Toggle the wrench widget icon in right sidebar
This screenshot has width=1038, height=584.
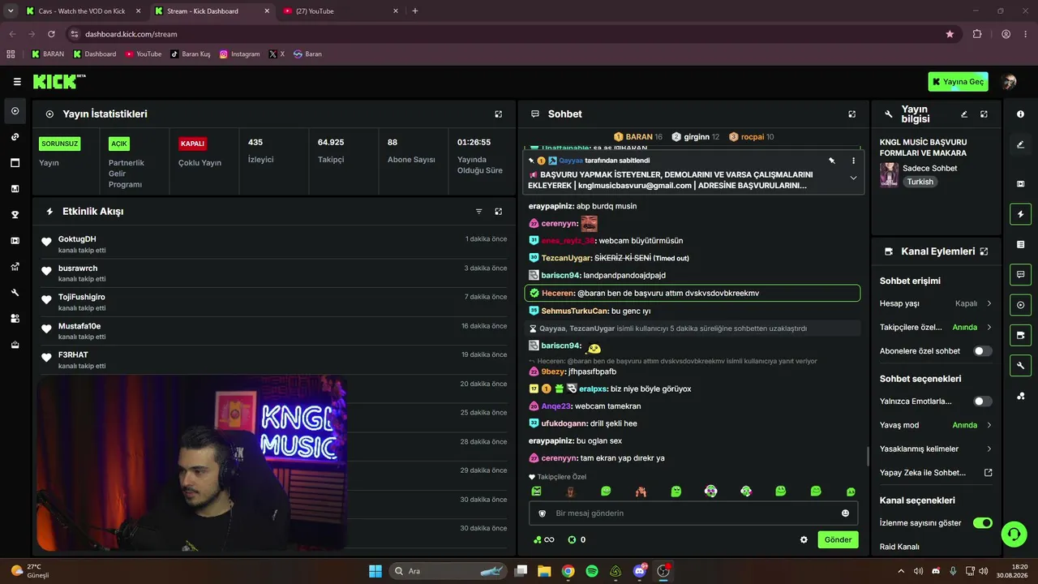point(1020,366)
